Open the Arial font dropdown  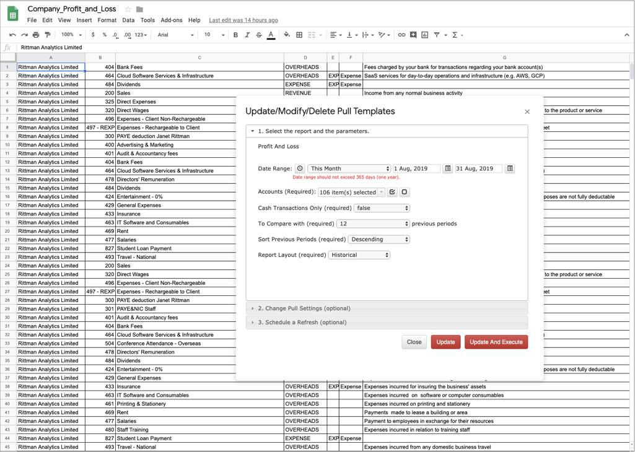pyautogui.click(x=175, y=35)
